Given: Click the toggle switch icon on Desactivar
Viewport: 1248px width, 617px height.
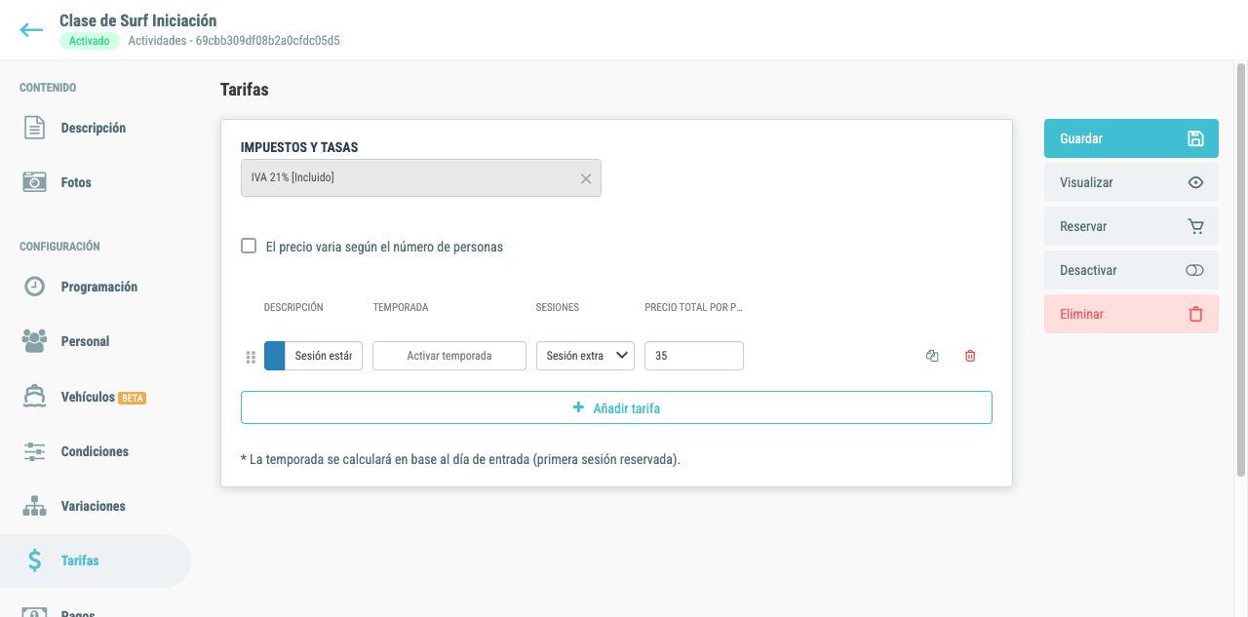Looking at the screenshot, I should 1194,270.
